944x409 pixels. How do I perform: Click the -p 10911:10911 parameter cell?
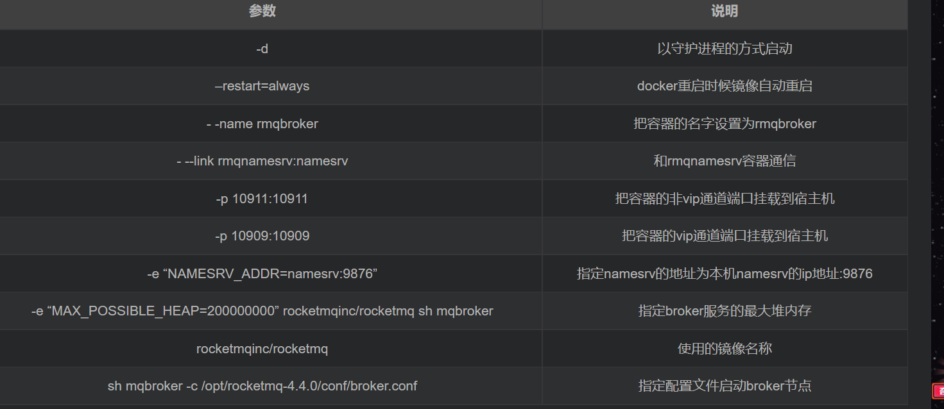click(x=262, y=199)
